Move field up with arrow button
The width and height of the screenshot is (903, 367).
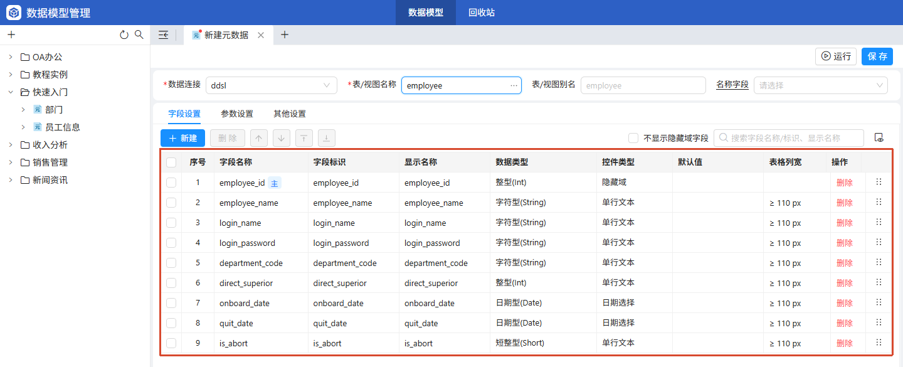(259, 138)
